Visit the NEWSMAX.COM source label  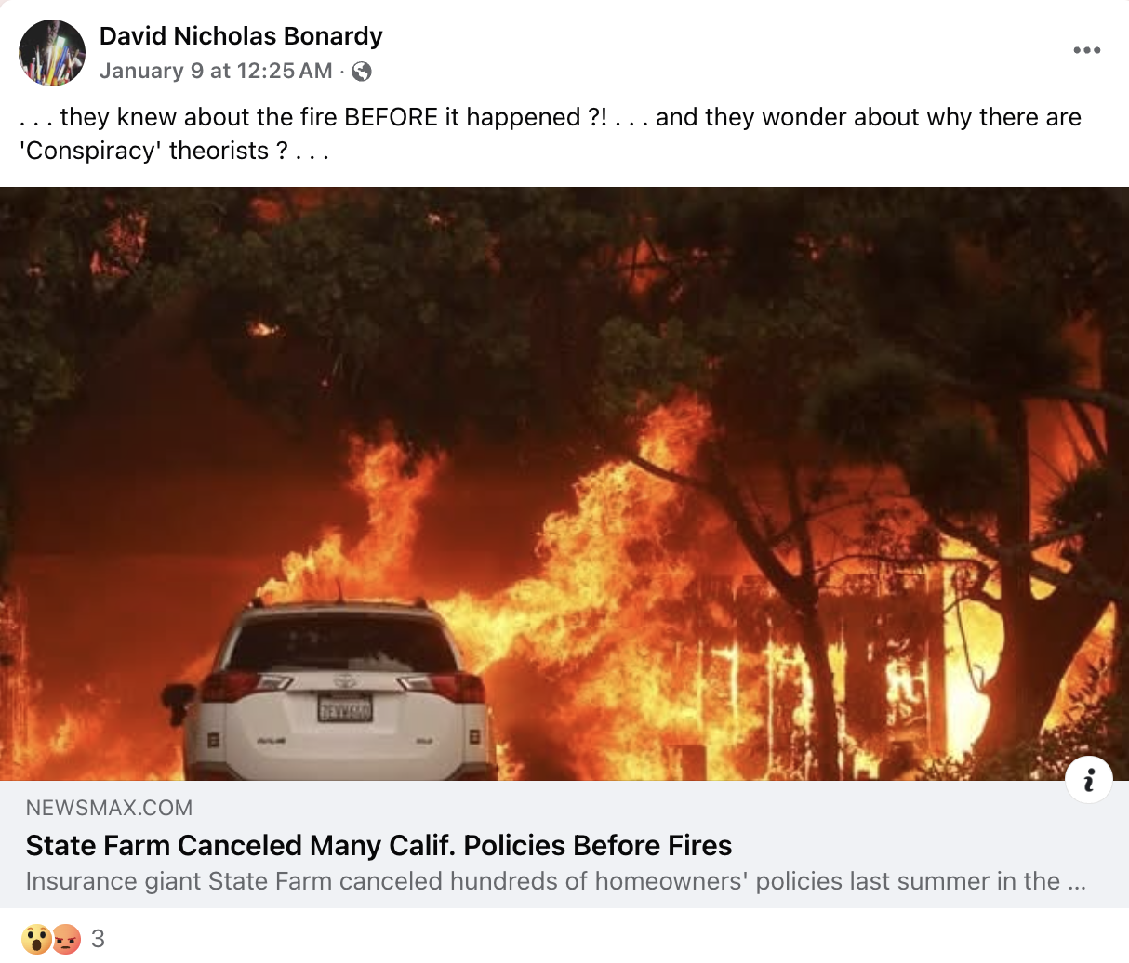click(x=110, y=808)
